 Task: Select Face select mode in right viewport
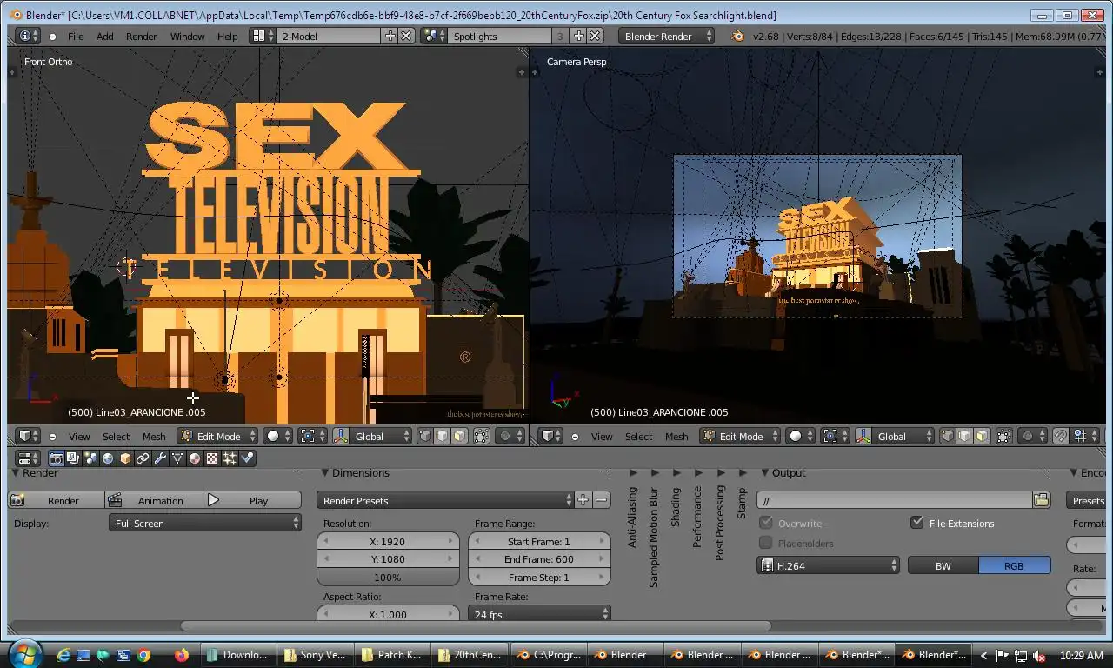coord(981,437)
